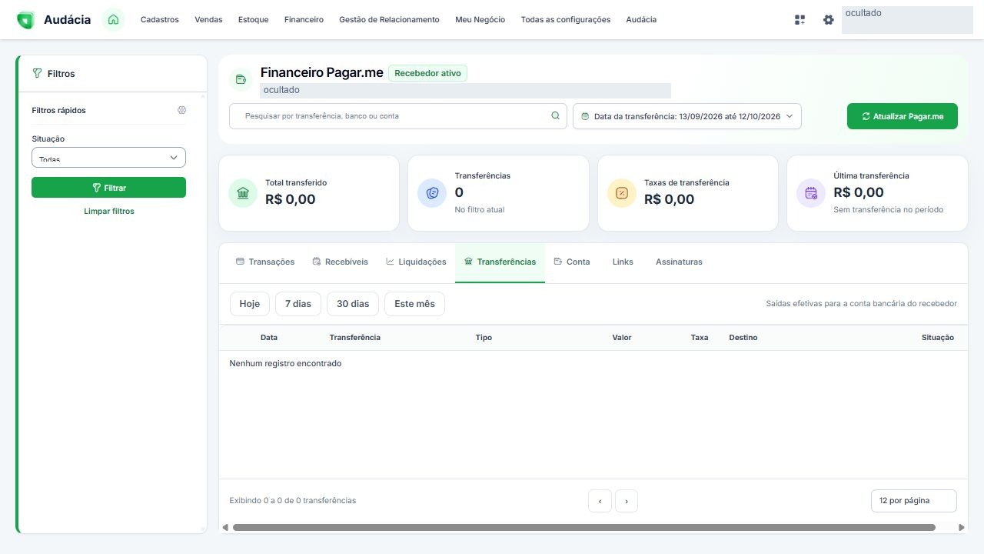Click the transfer search input field
This screenshot has height=554, width=984.
pos(398,116)
